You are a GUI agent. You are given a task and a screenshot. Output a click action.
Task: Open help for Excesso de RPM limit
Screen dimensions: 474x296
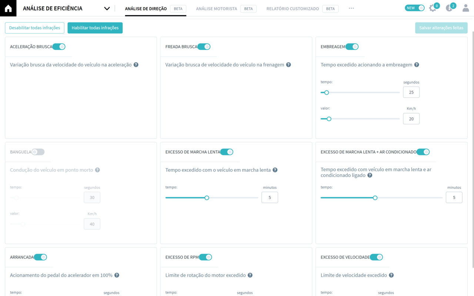(250, 275)
